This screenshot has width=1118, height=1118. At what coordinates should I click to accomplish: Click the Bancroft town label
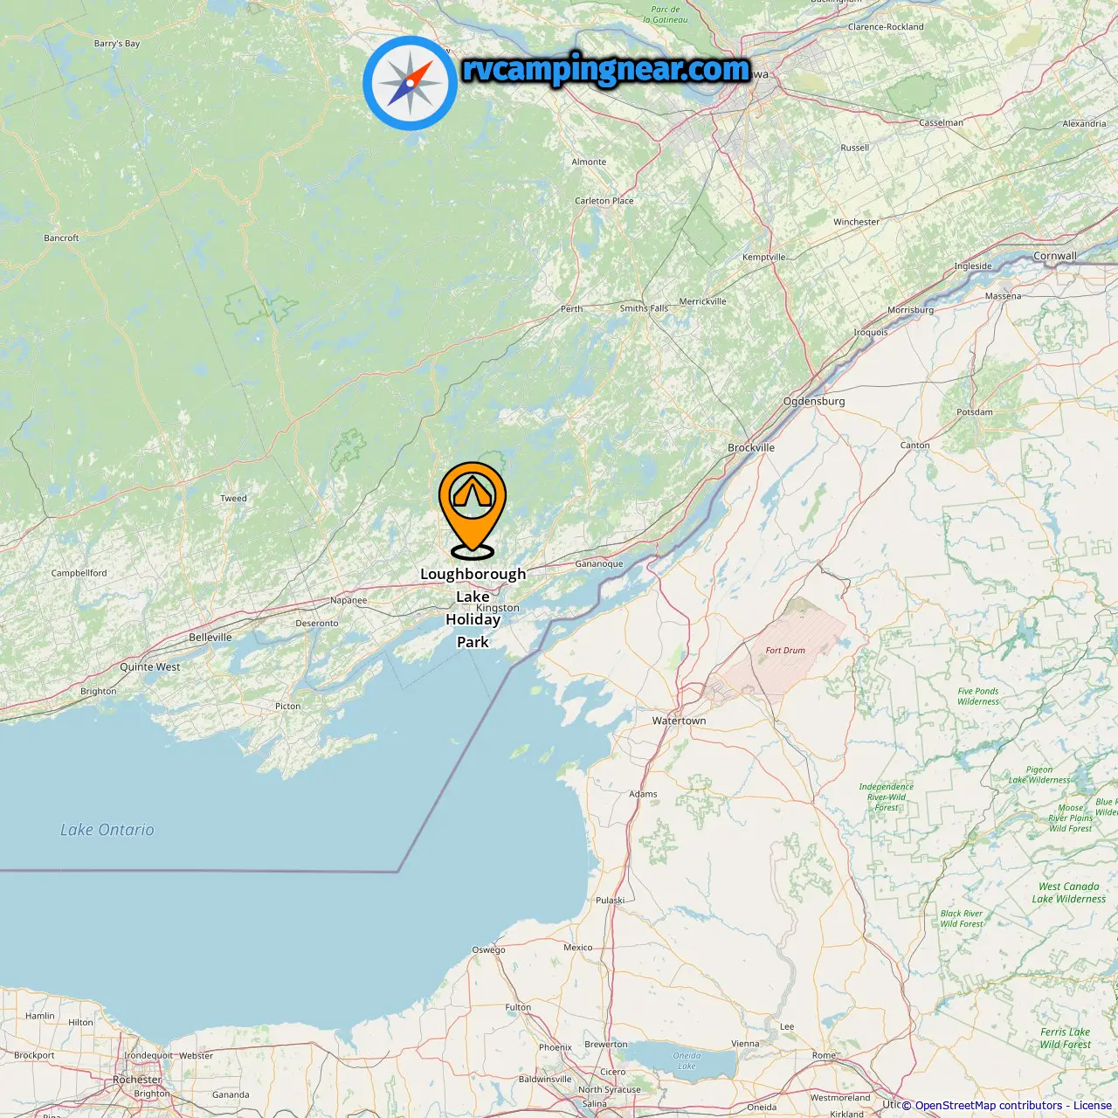(61, 238)
